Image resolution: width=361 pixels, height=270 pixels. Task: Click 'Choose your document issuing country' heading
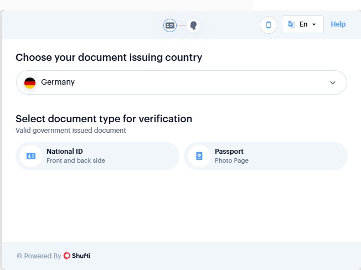(x=109, y=58)
